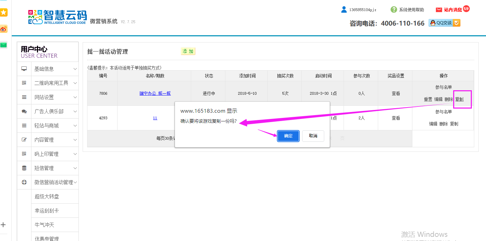486x241 pixels.
Task: Open the 瑞宁办公_摇一摇 activity link
Action: [x=155, y=93]
